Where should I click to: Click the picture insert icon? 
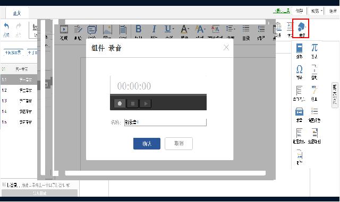pyautogui.click(x=107, y=30)
